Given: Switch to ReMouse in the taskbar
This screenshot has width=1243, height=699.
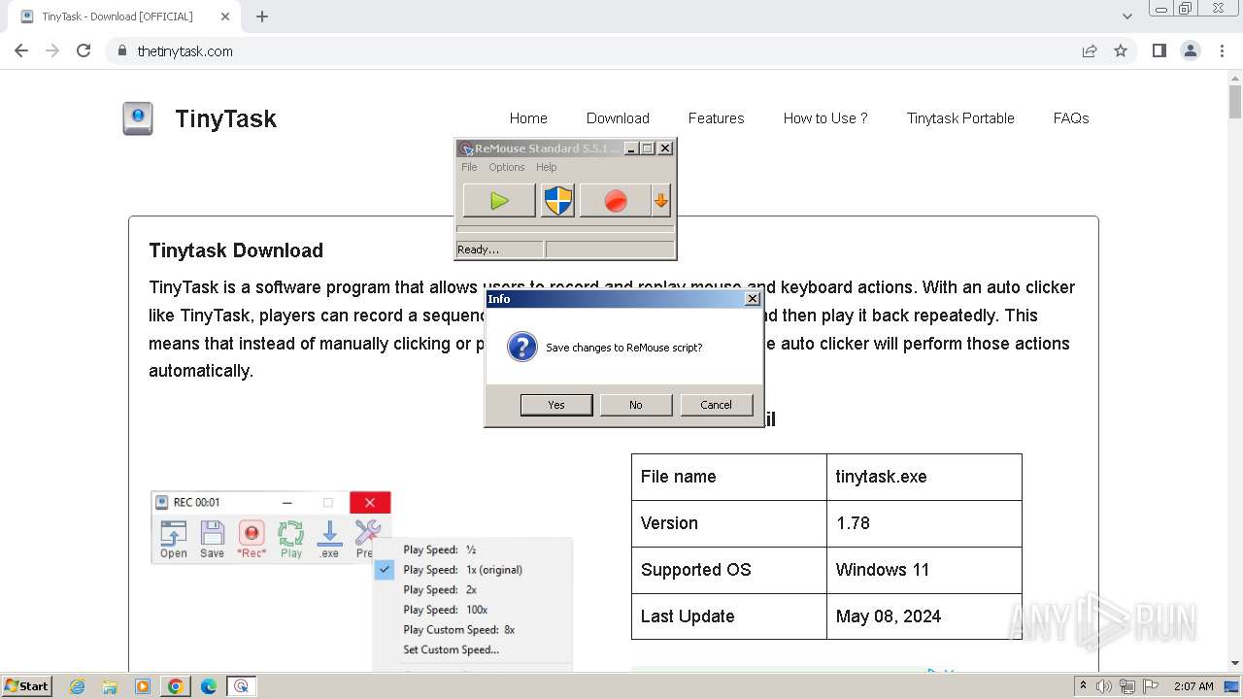Looking at the screenshot, I should coord(241,686).
